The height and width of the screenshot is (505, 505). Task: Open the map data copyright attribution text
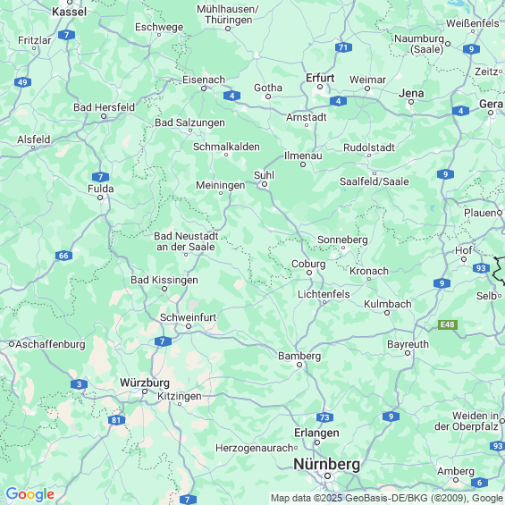(x=387, y=498)
